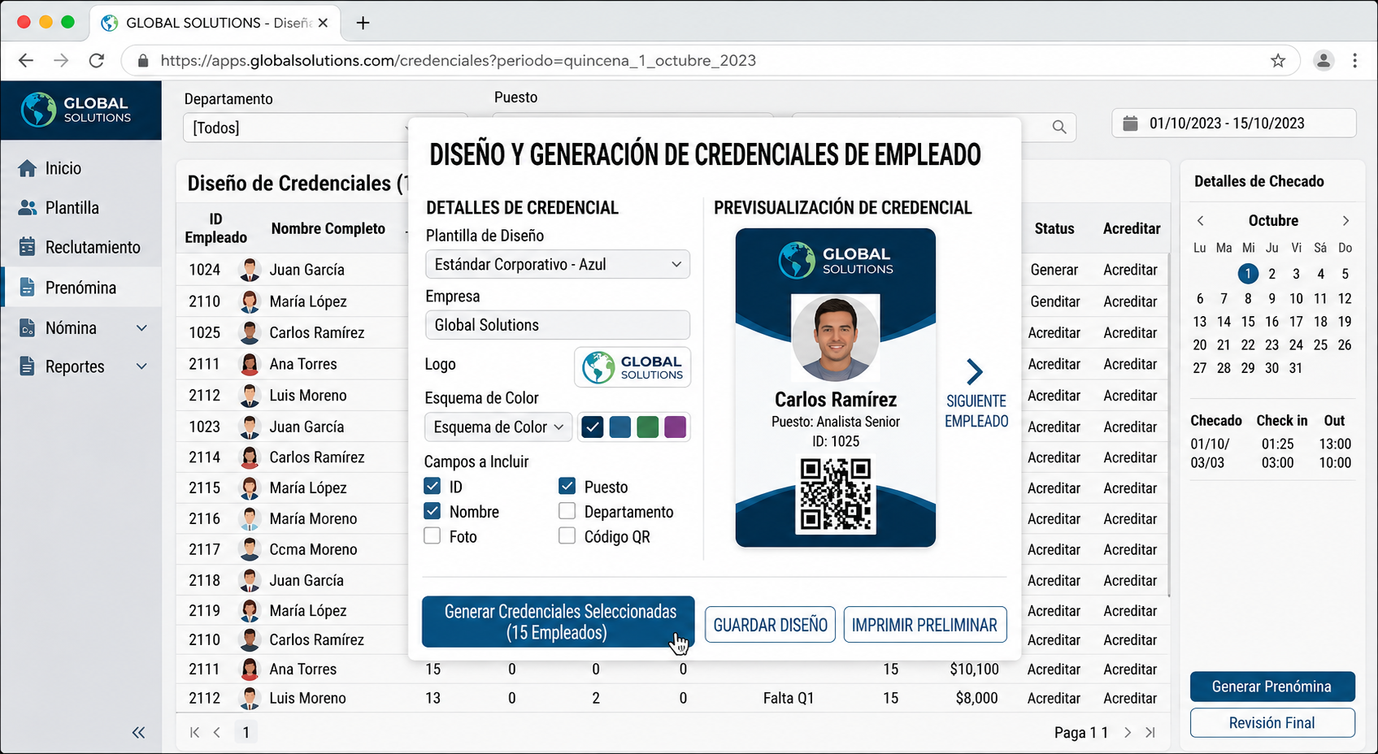Jump to the first page of the table

click(194, 732)
